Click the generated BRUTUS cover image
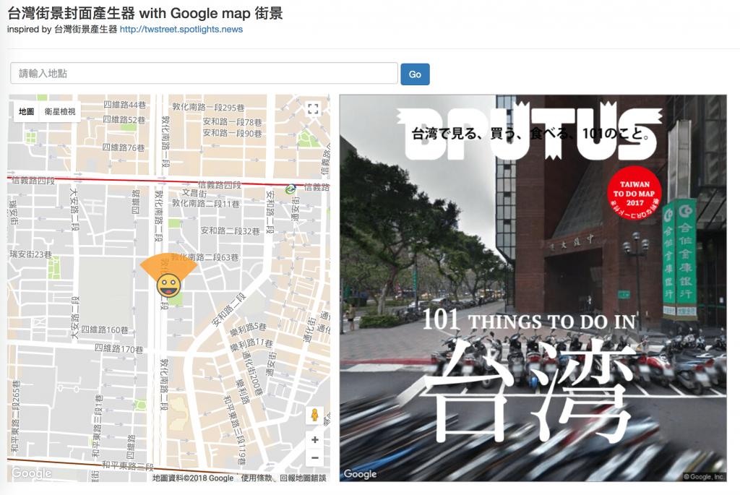Image resolution: width=740 pixels, height=495 pixels. [x=533, y=288]
